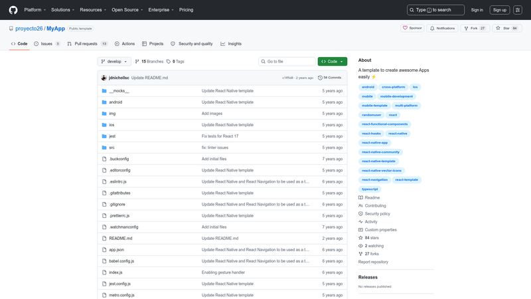
Task: Open the 58 Commits history
Action: tap(329, 78)
